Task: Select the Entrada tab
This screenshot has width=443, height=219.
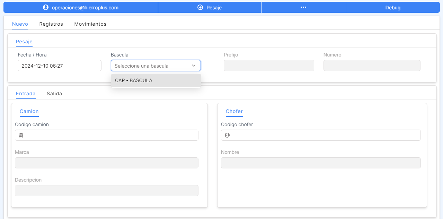Action: (x=26, y=94)
